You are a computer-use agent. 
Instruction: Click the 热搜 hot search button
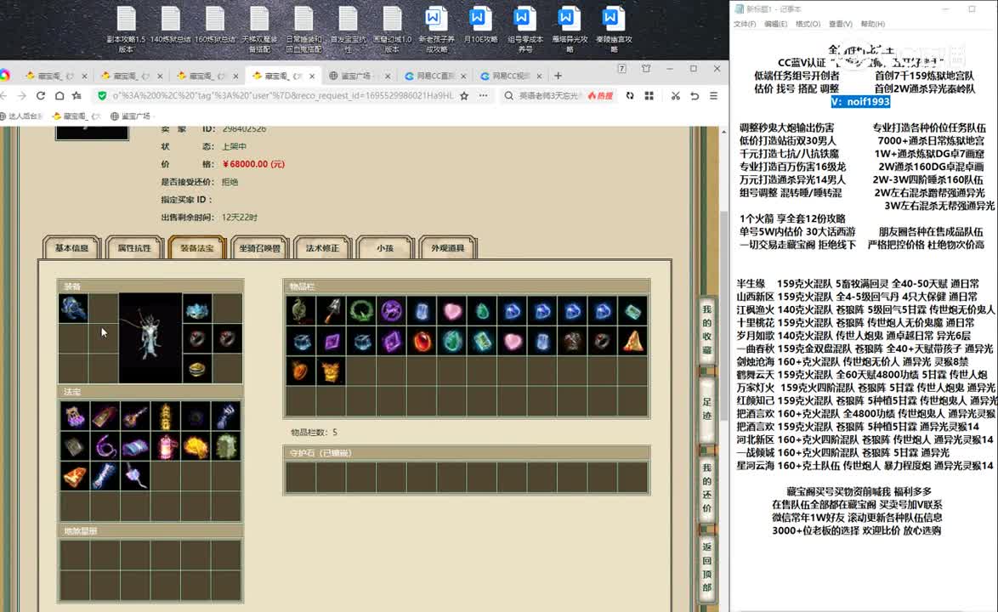(x=601, y=95)
